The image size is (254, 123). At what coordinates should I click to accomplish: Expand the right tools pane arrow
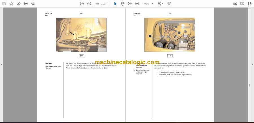click(x=253, y=65)
